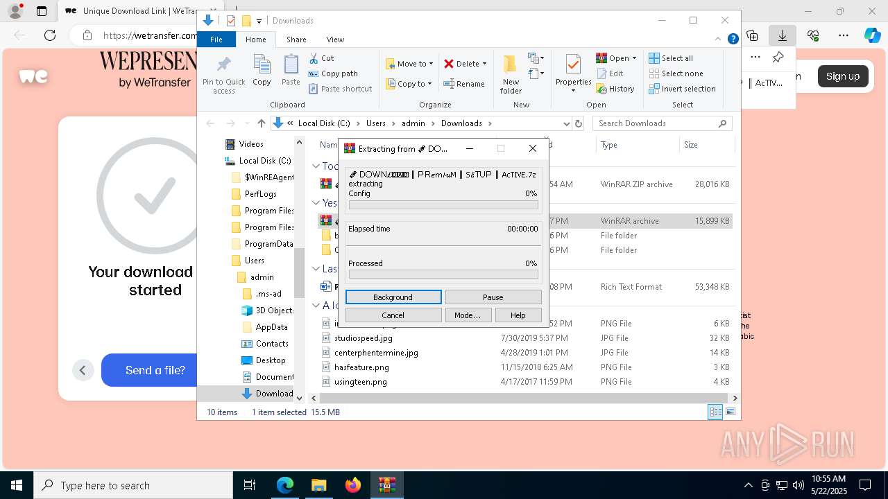Refresh the Downloads folder view

(579, 123)
